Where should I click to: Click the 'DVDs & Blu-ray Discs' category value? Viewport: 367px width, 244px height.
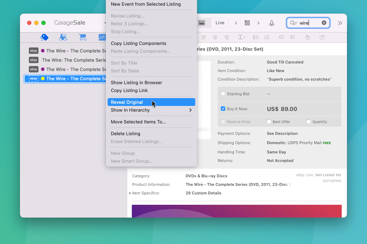click(x=206, y=176)
